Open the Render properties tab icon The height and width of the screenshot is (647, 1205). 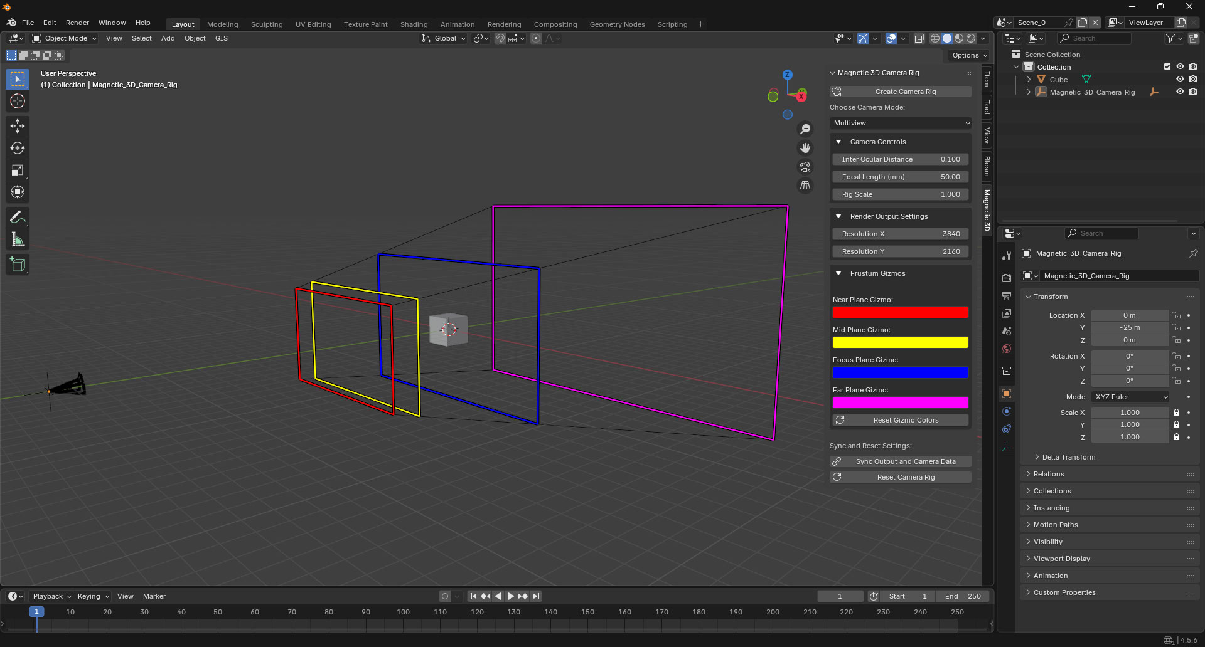(x=1007, y=278)
